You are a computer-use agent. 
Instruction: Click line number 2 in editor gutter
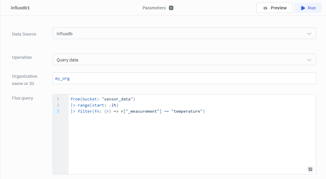point(58,105)
